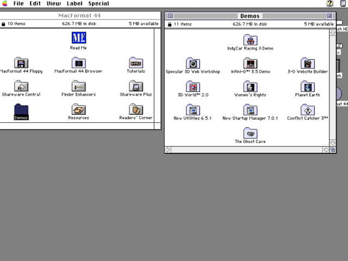
Task: Open the View menu
Action: pos(54,3)
